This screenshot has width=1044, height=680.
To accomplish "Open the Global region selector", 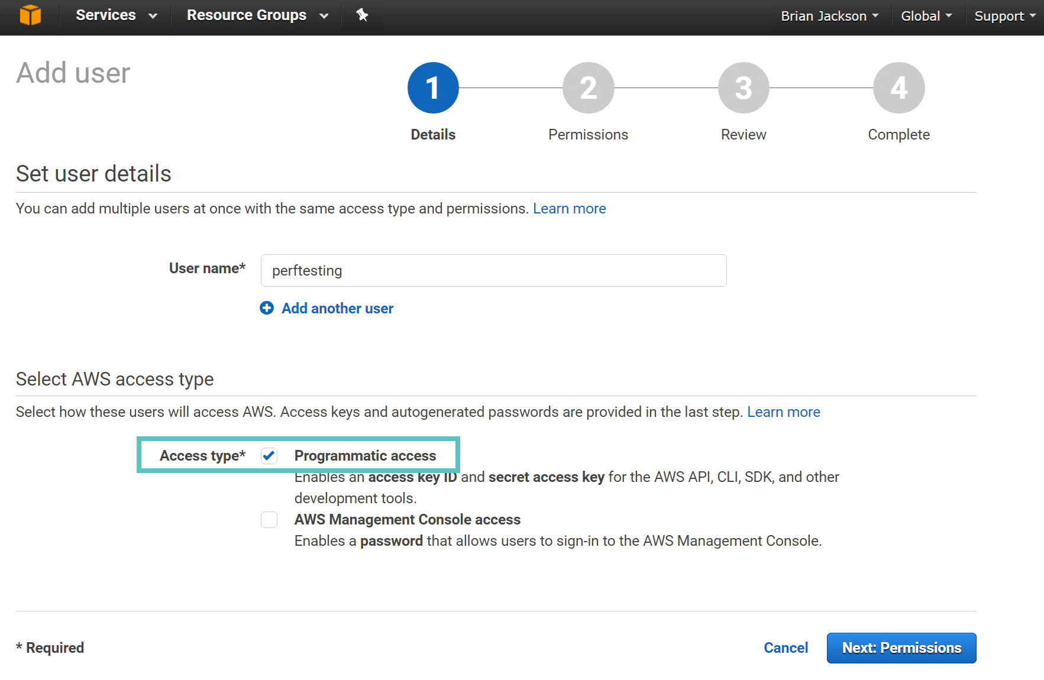I will [926, 15].
